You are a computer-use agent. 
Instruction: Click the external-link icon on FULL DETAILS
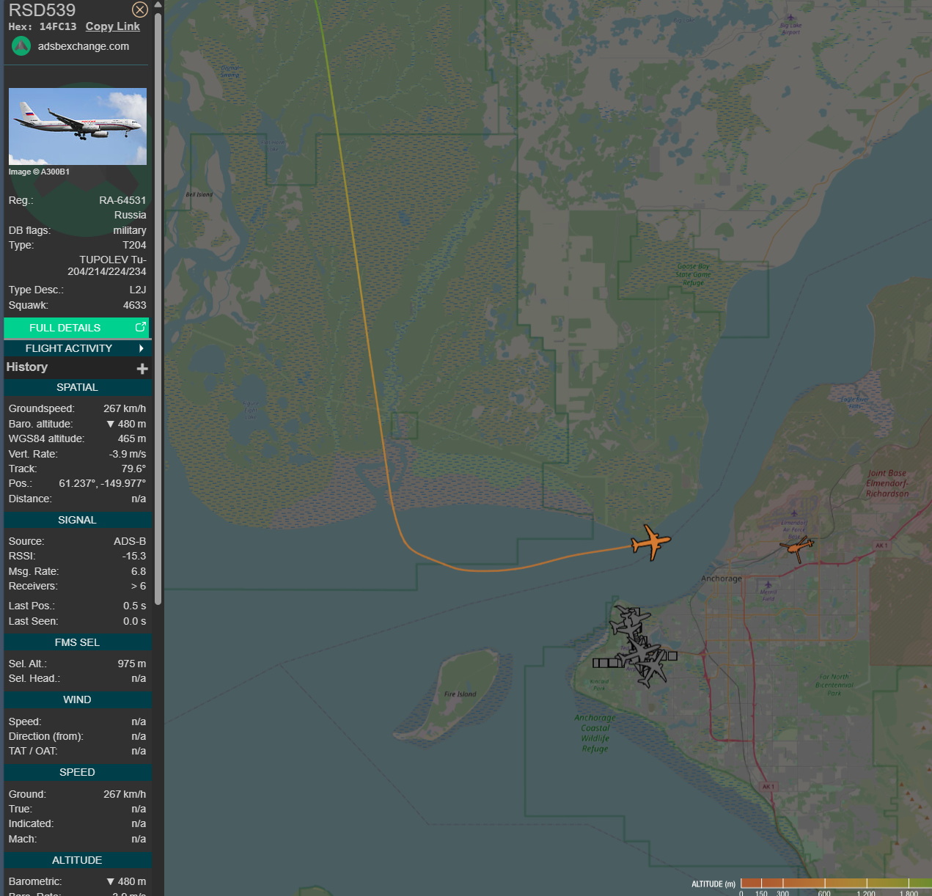pyautogui.click(x=141, y=327)
